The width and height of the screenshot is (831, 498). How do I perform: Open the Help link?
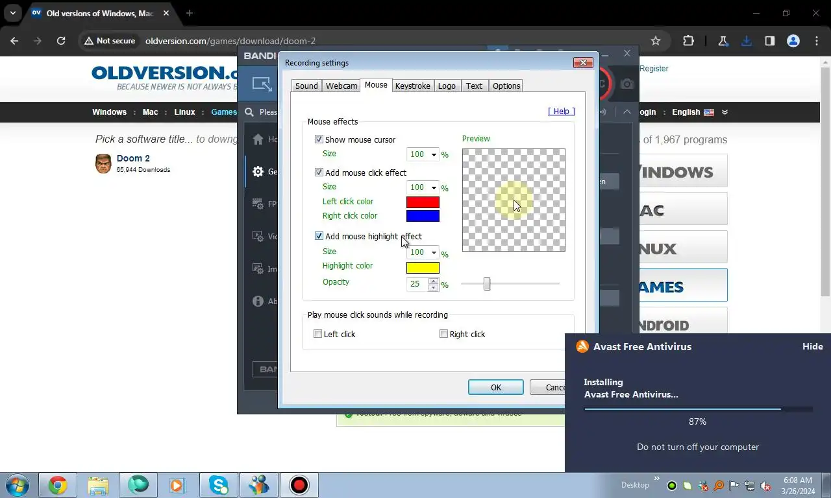click(x=562, y=111)
